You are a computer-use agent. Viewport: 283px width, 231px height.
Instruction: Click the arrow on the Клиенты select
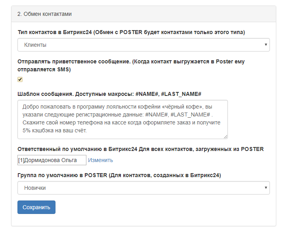pyautogui.click(x=266, y=45)
